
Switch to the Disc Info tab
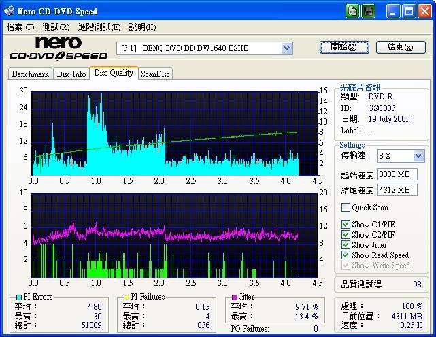click(71, 74)
